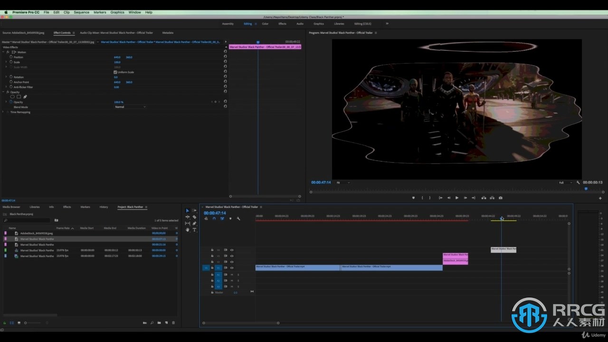Open Full playback resolution dropdown

pyautogui.click(x=565, y=182)
